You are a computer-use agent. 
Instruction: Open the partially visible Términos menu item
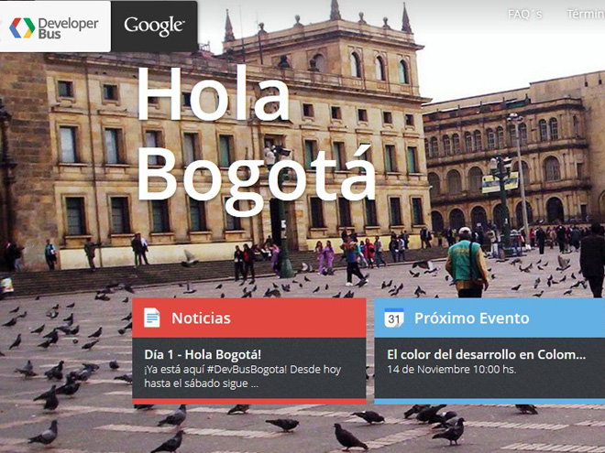click(585, 14)
